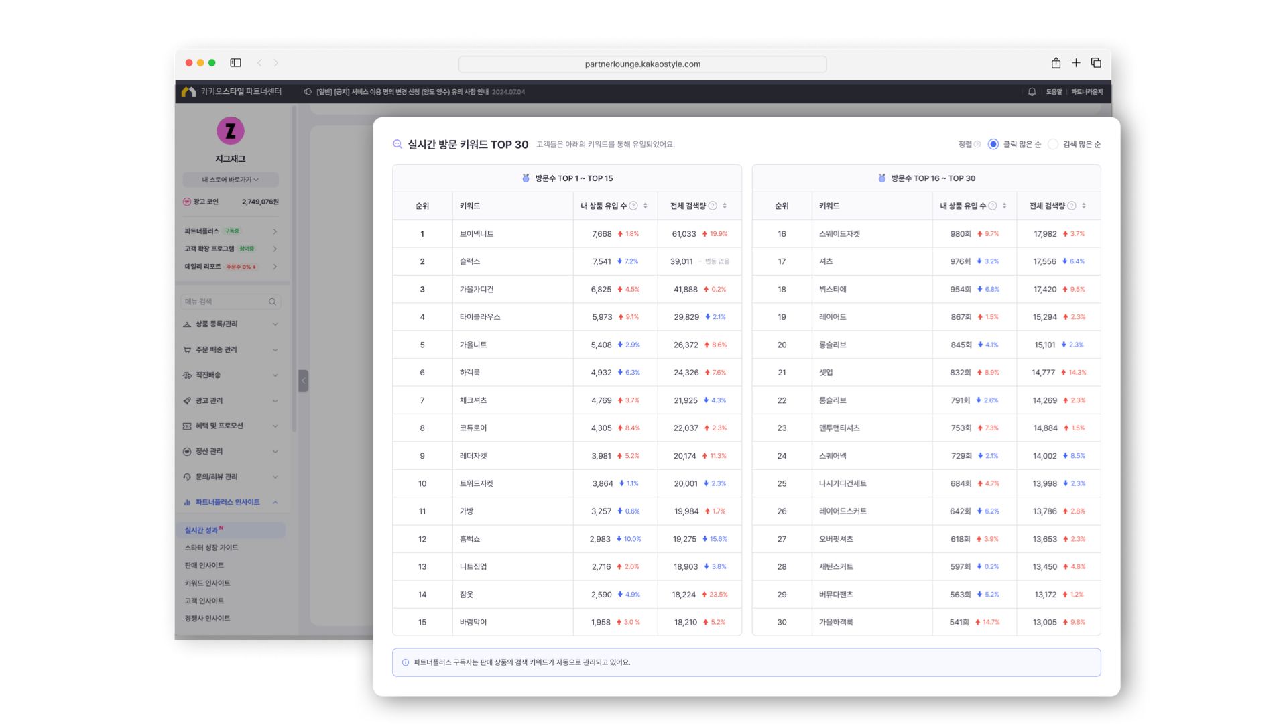Click the megaphone notice icon
Screen dimensions: 1287x724
(308, 92)
